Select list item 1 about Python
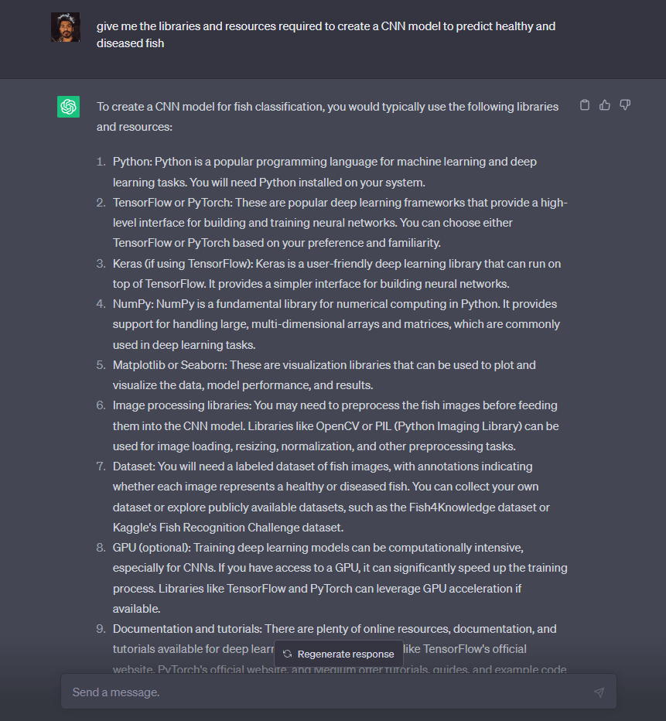Image resolution: width=666 pixels, height=721 pixels. pyautogui.click(x=325, y=172)
